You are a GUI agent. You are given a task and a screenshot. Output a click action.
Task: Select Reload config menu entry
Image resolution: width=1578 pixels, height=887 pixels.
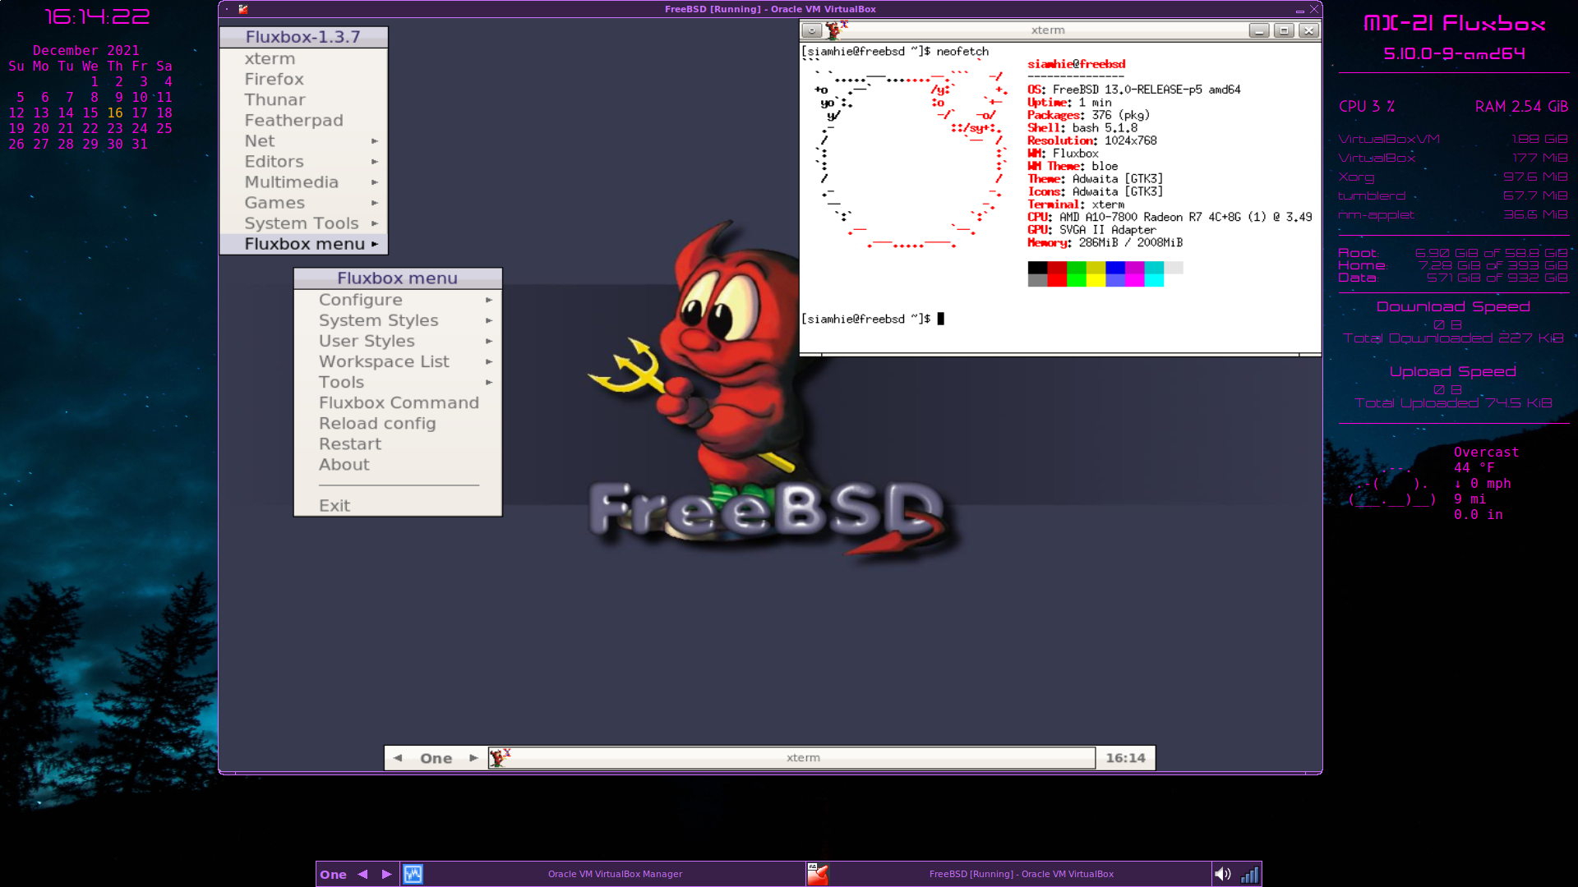tap(377, 424)
